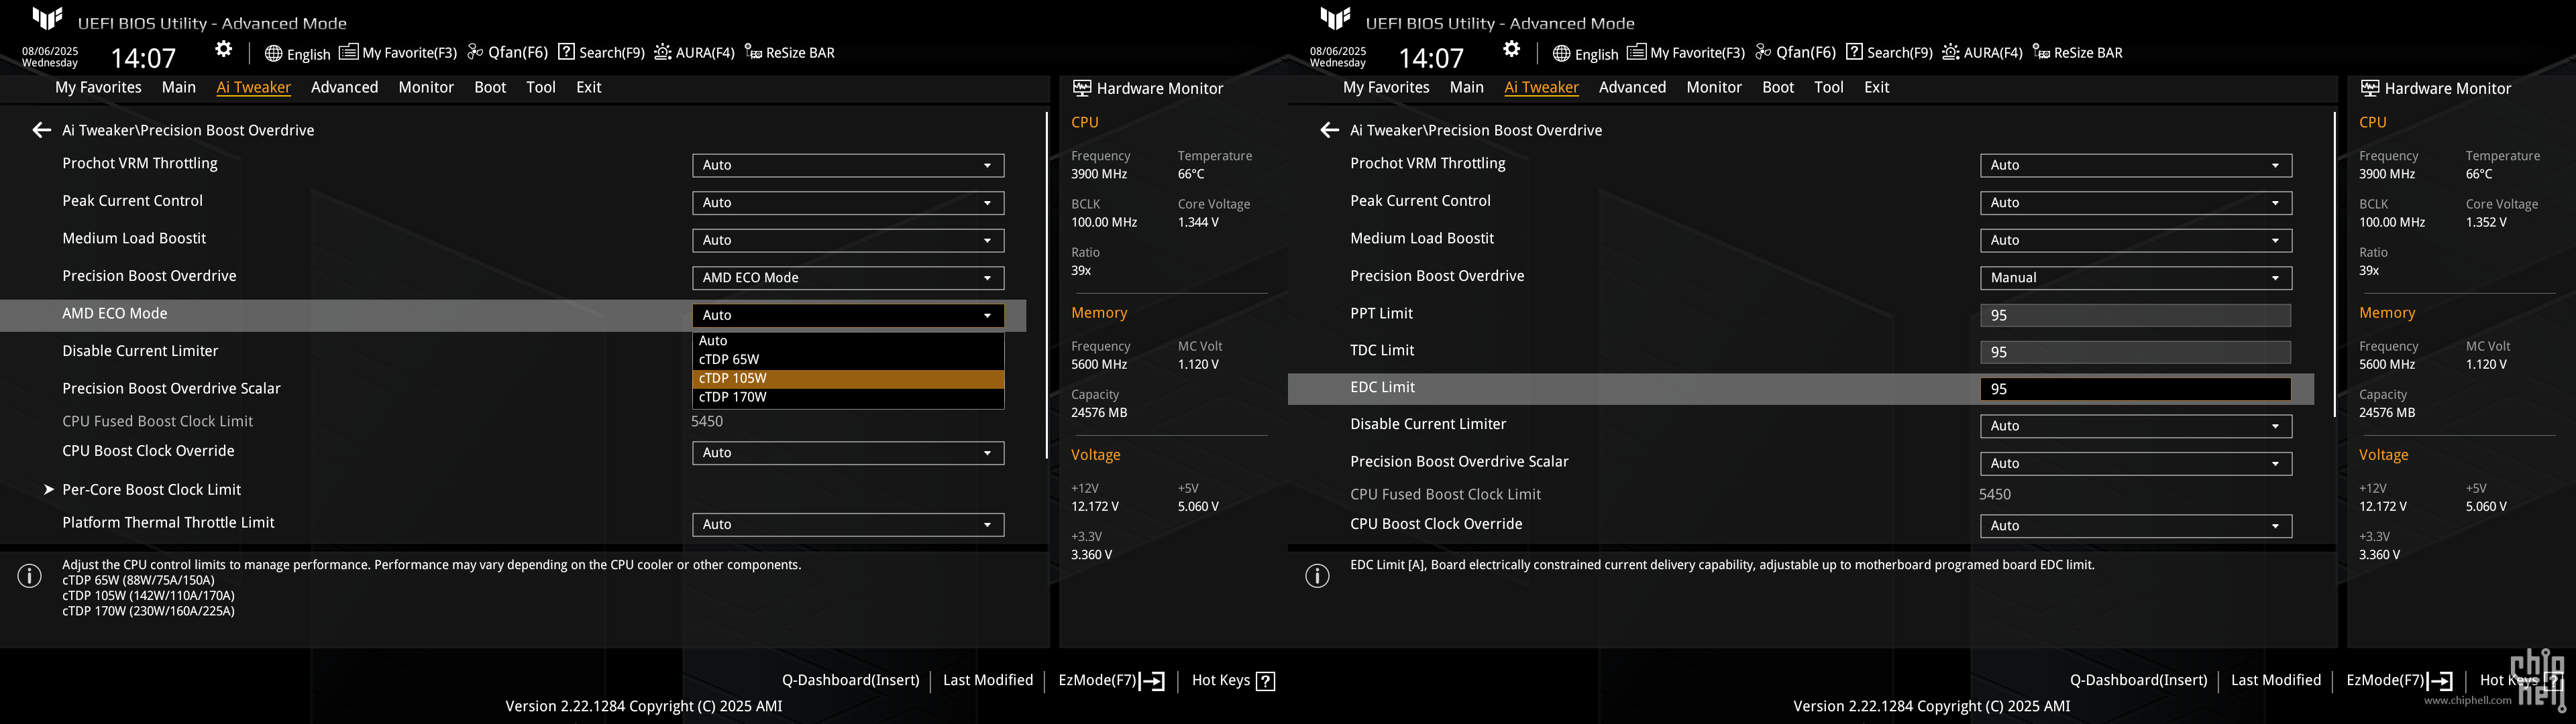Click the info icon in left help area

[x=30, y=576]
